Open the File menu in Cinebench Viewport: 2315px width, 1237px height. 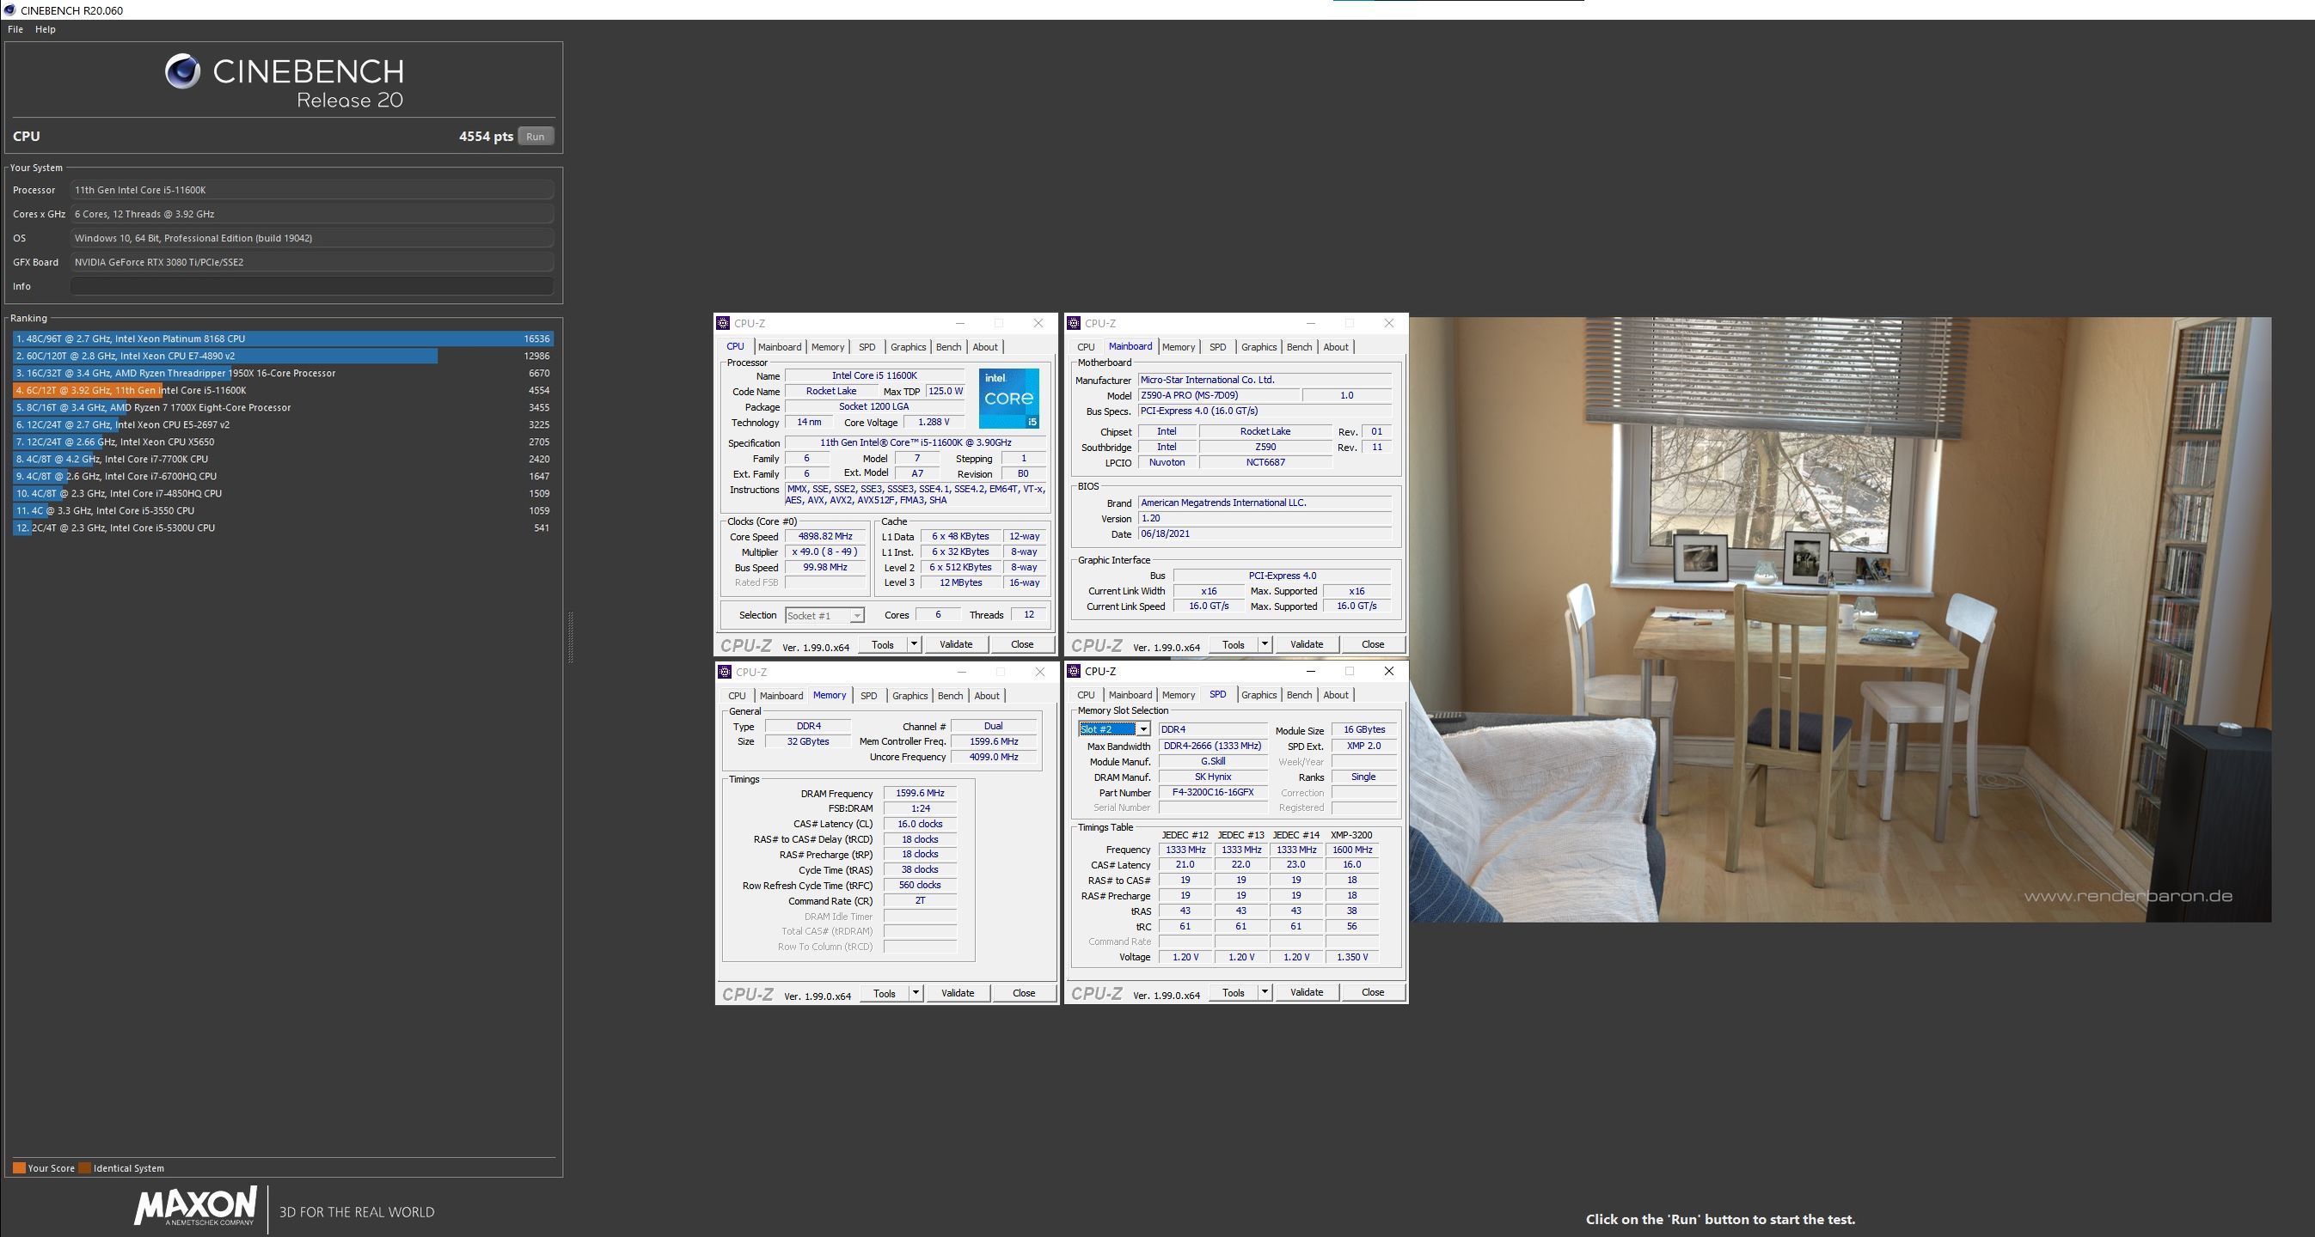pyautogui.click(x=15, y=30)
